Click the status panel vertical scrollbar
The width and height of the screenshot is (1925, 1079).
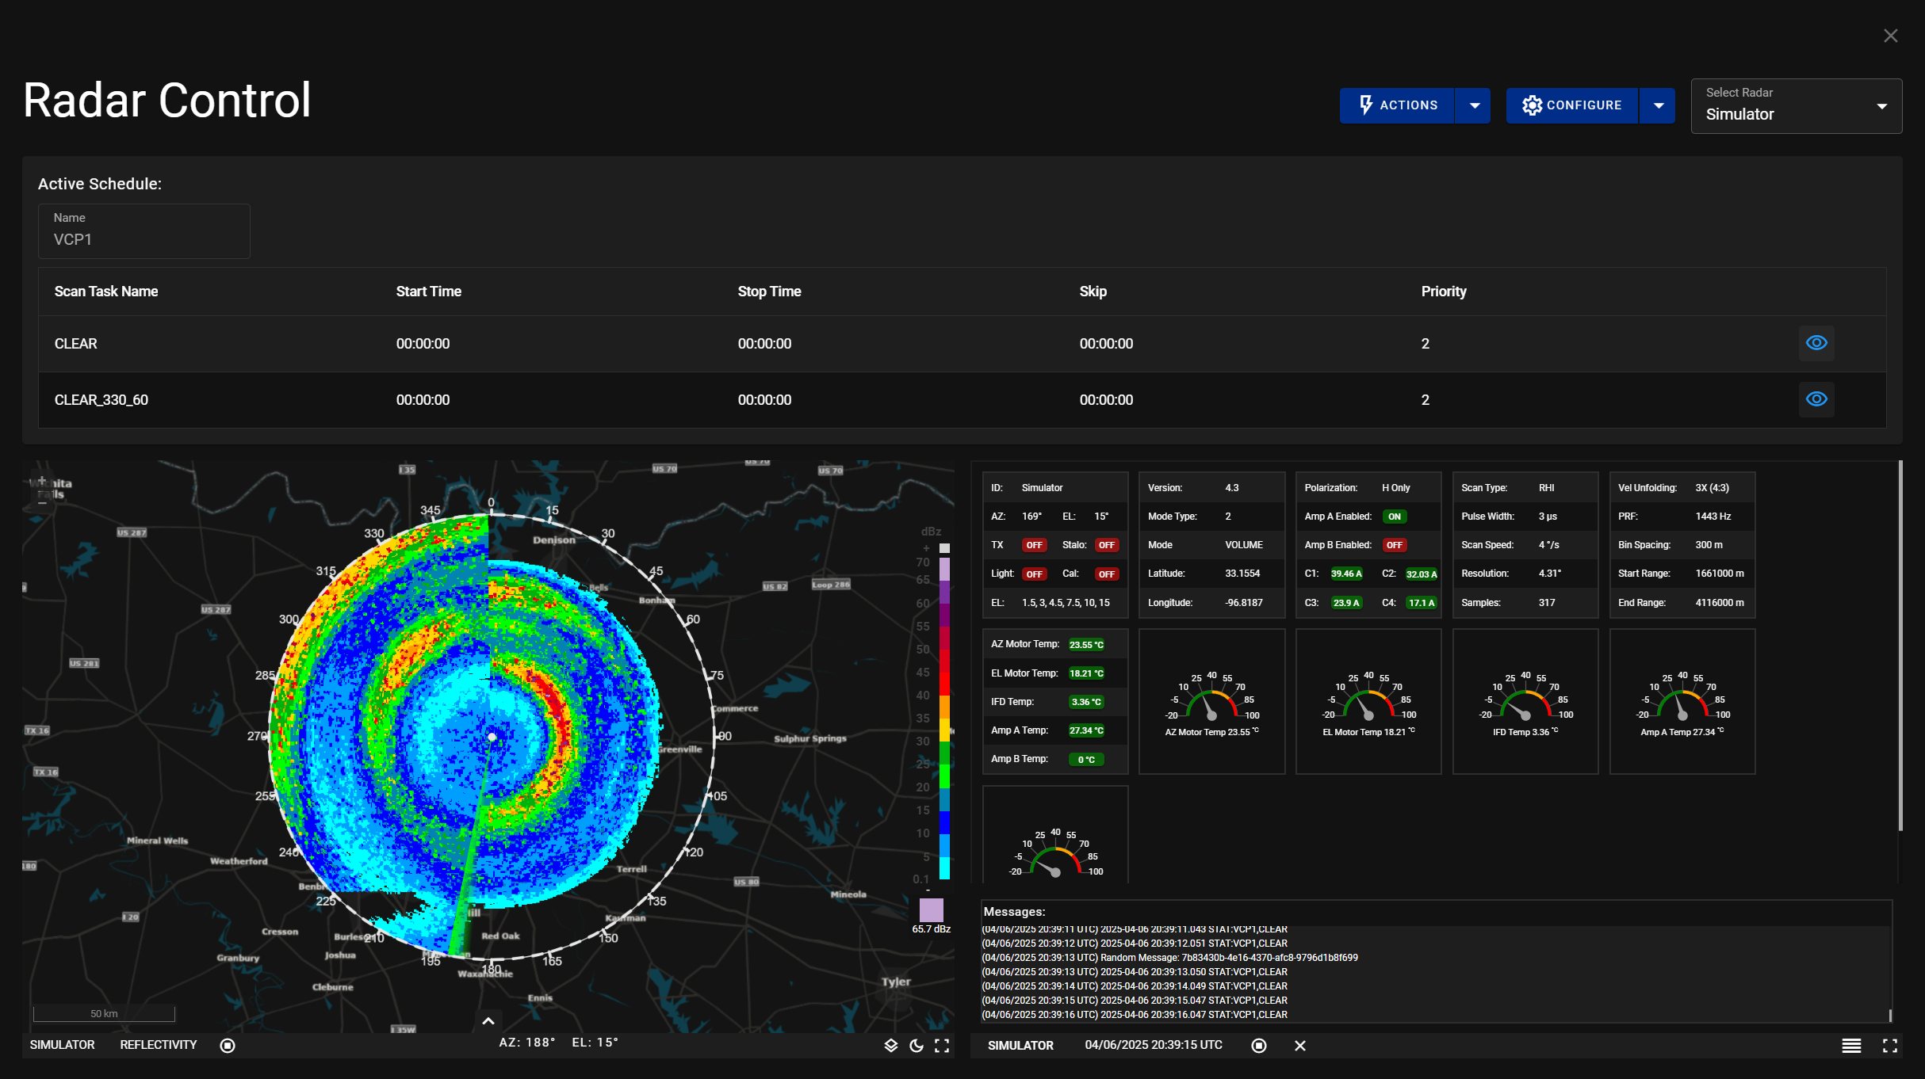(1900, 646)
